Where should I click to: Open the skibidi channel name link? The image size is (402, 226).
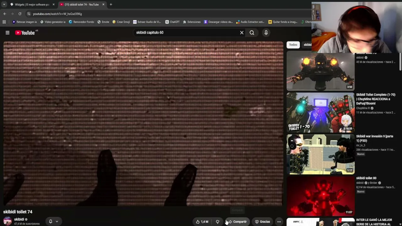pyautogui.click(x=19, y=219)
